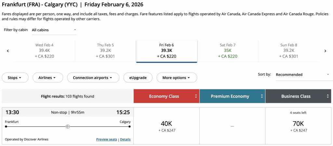
Task: Select the Sun Feb 8 date tab
Action: click(288, 51)
